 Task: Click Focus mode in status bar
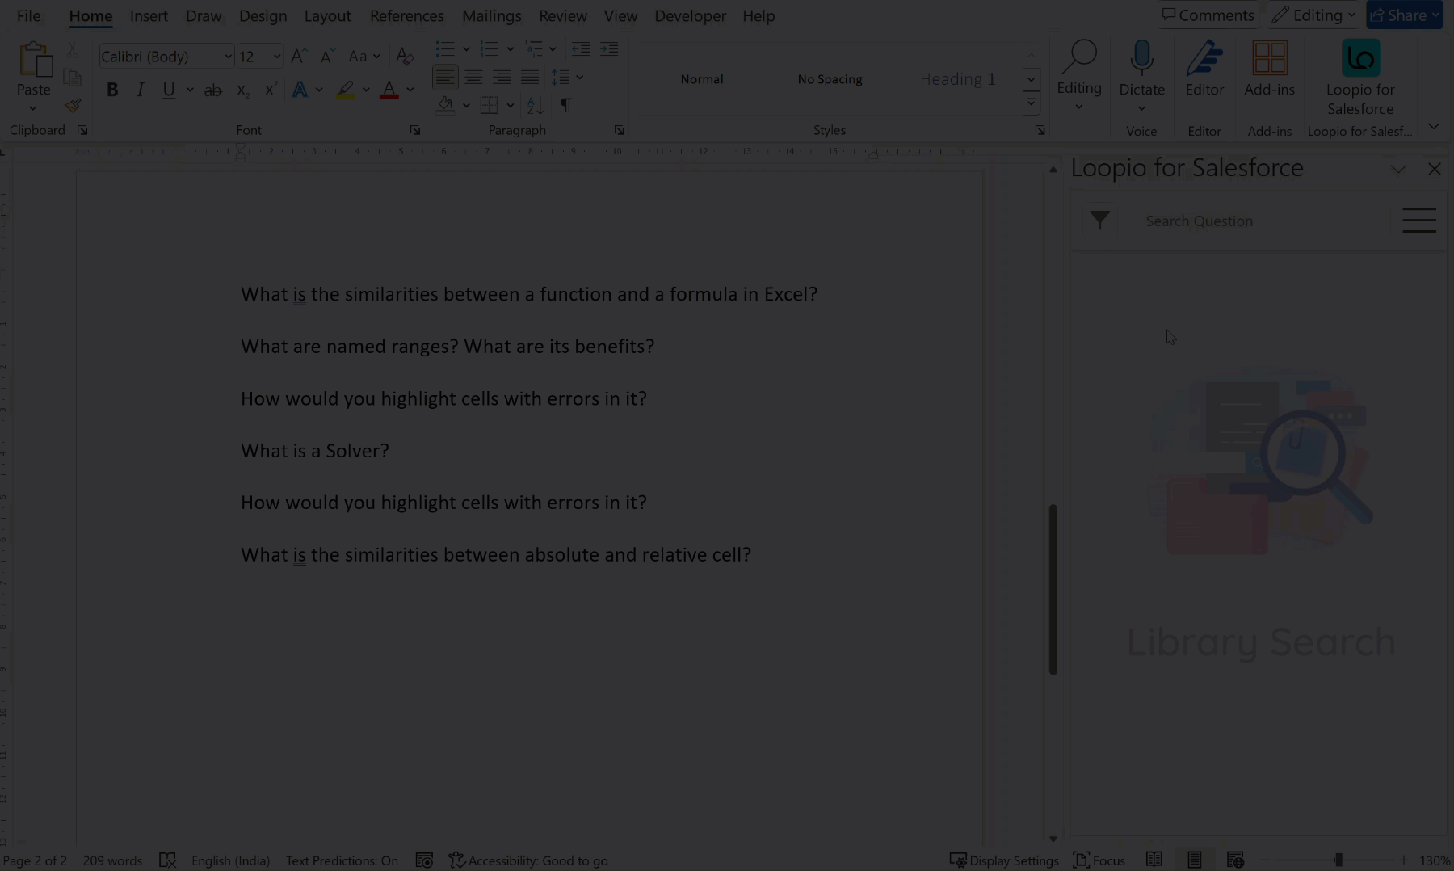pos(1099,860)
